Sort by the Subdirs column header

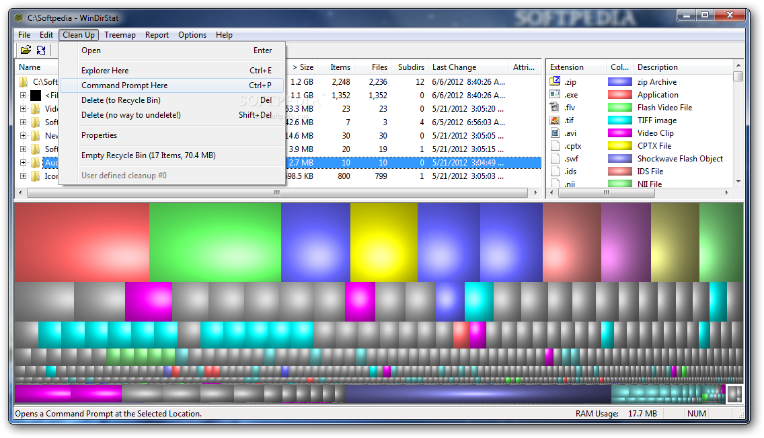(x=410, y=67)
